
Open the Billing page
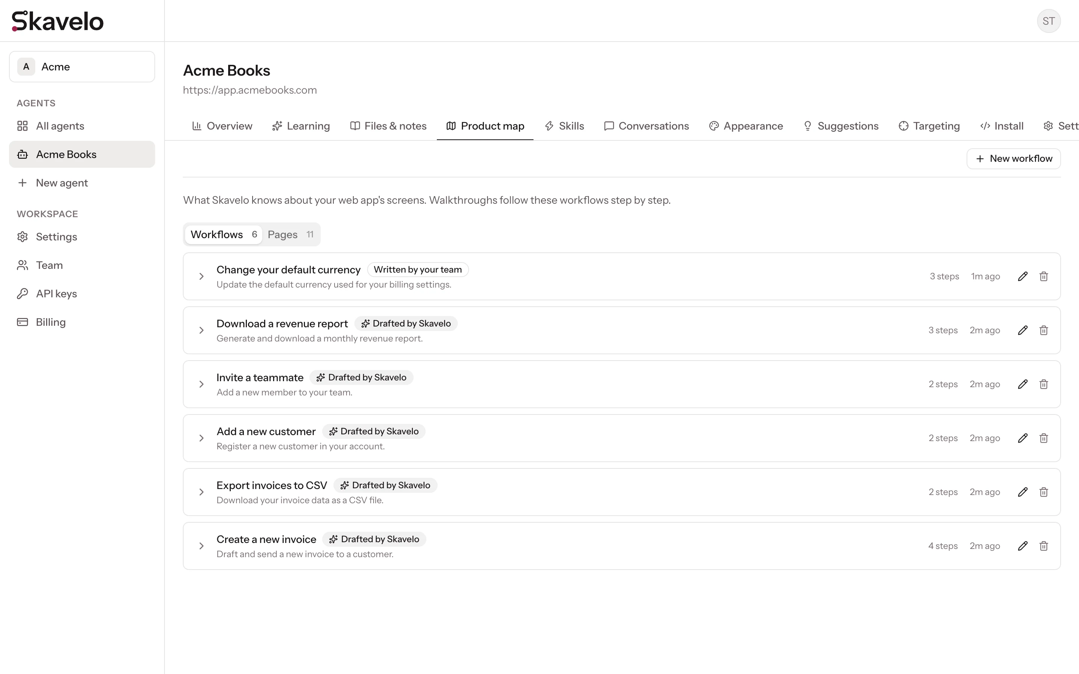82,322
